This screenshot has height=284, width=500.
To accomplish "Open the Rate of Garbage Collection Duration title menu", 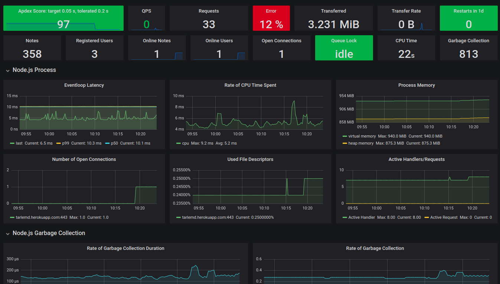I will [x=125, y=248].
